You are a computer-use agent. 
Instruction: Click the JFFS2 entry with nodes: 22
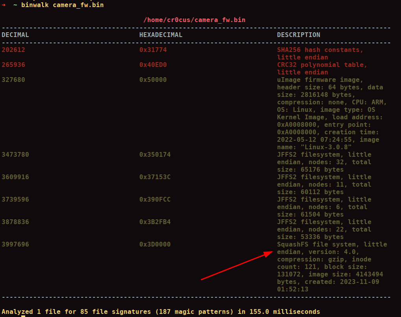coord(324,230)
